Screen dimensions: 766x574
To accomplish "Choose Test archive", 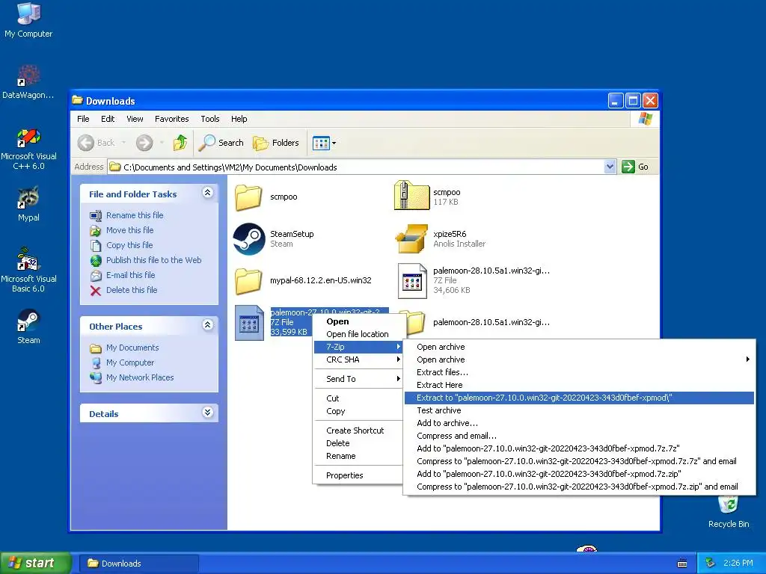I will pyautogui.click(x=580, y=410).
